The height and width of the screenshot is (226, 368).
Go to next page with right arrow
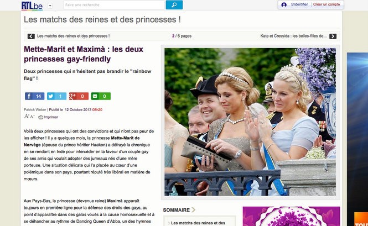point(333,36)
